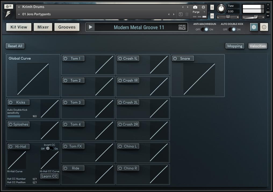Expand the Krimh Drums instrument dropdown

click(x=19, y=7)
